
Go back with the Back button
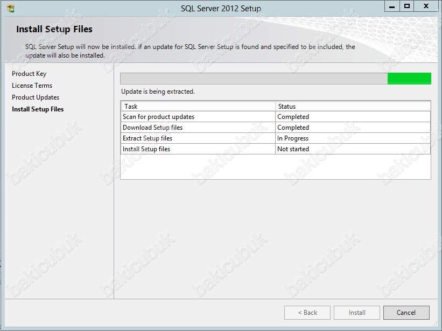pyautogui.click(x=307, y=313)
